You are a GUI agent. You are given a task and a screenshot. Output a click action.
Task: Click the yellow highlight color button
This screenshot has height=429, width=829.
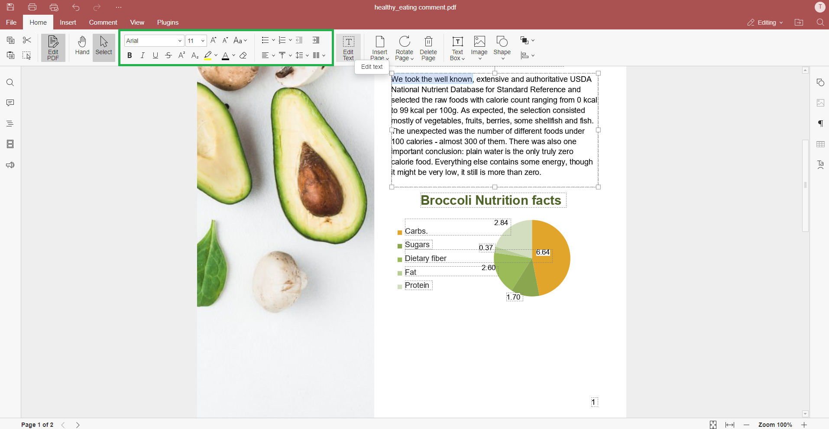click(x=208, y=55)
